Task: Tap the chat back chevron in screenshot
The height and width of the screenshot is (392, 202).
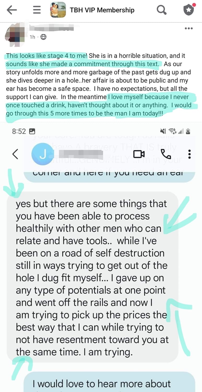Action: [15, 154]
